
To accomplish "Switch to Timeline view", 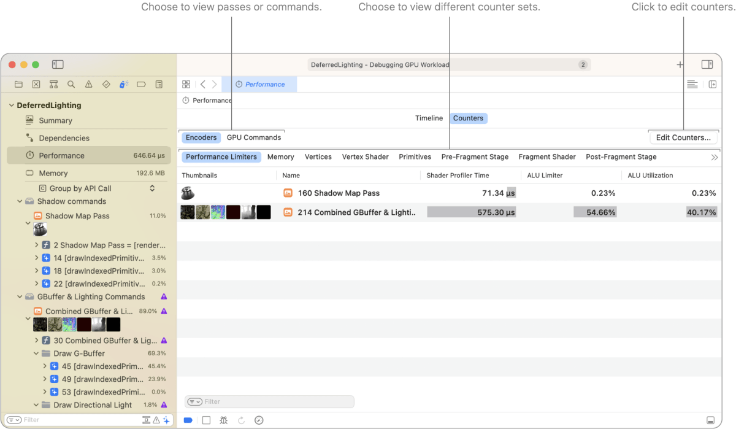I will 429,118.
